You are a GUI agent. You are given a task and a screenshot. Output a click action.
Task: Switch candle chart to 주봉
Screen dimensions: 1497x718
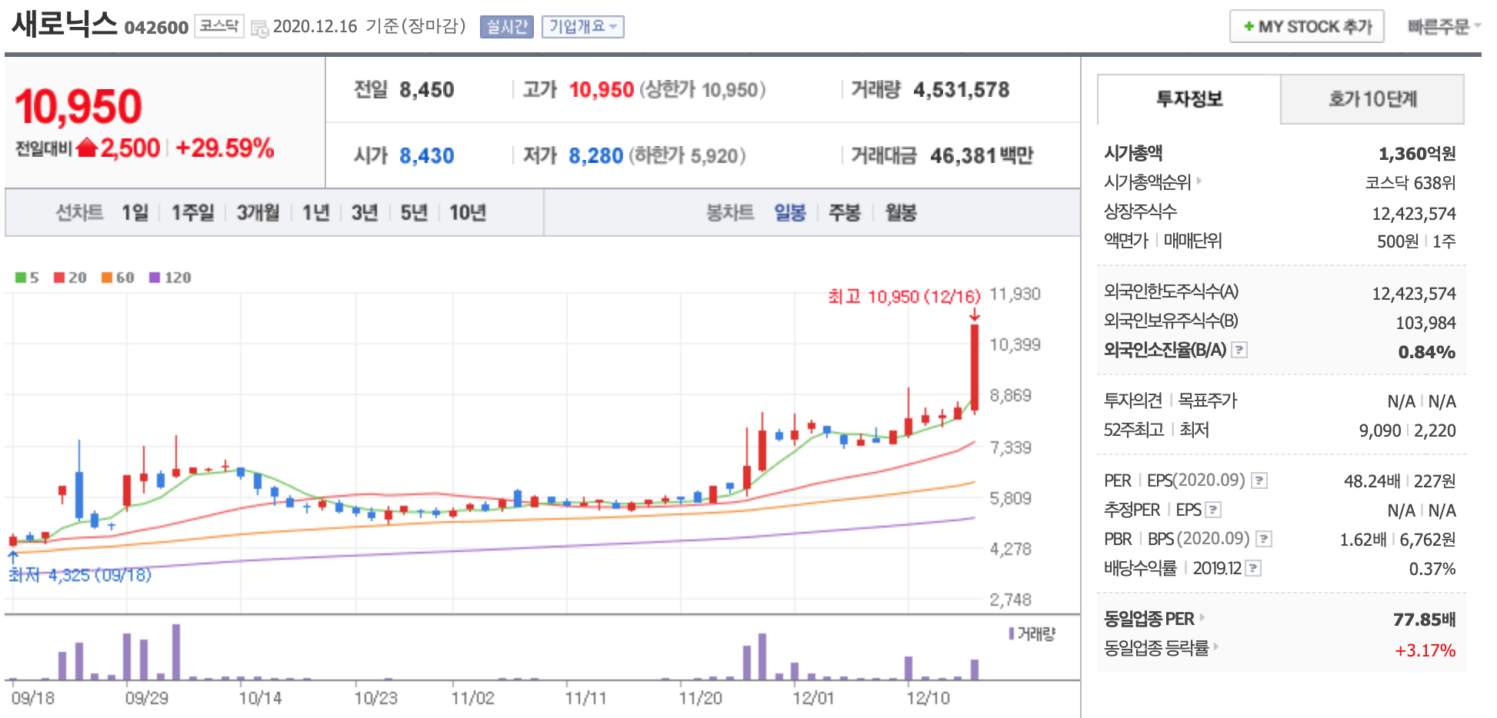(845, 213)
